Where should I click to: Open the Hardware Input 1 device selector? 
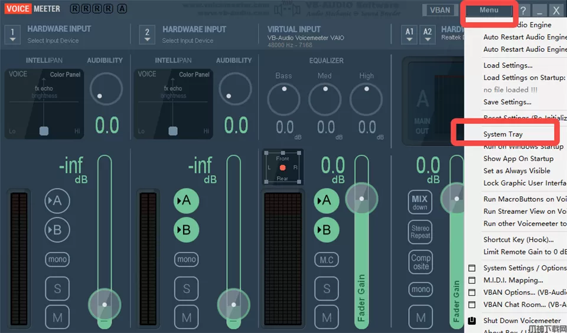(x=12, y=34)
